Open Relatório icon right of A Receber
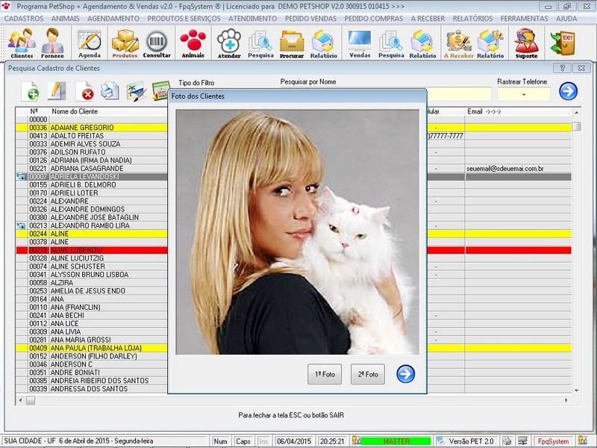Image resolution: width=597 pixels, height=448 pixels. coord(490,43)
